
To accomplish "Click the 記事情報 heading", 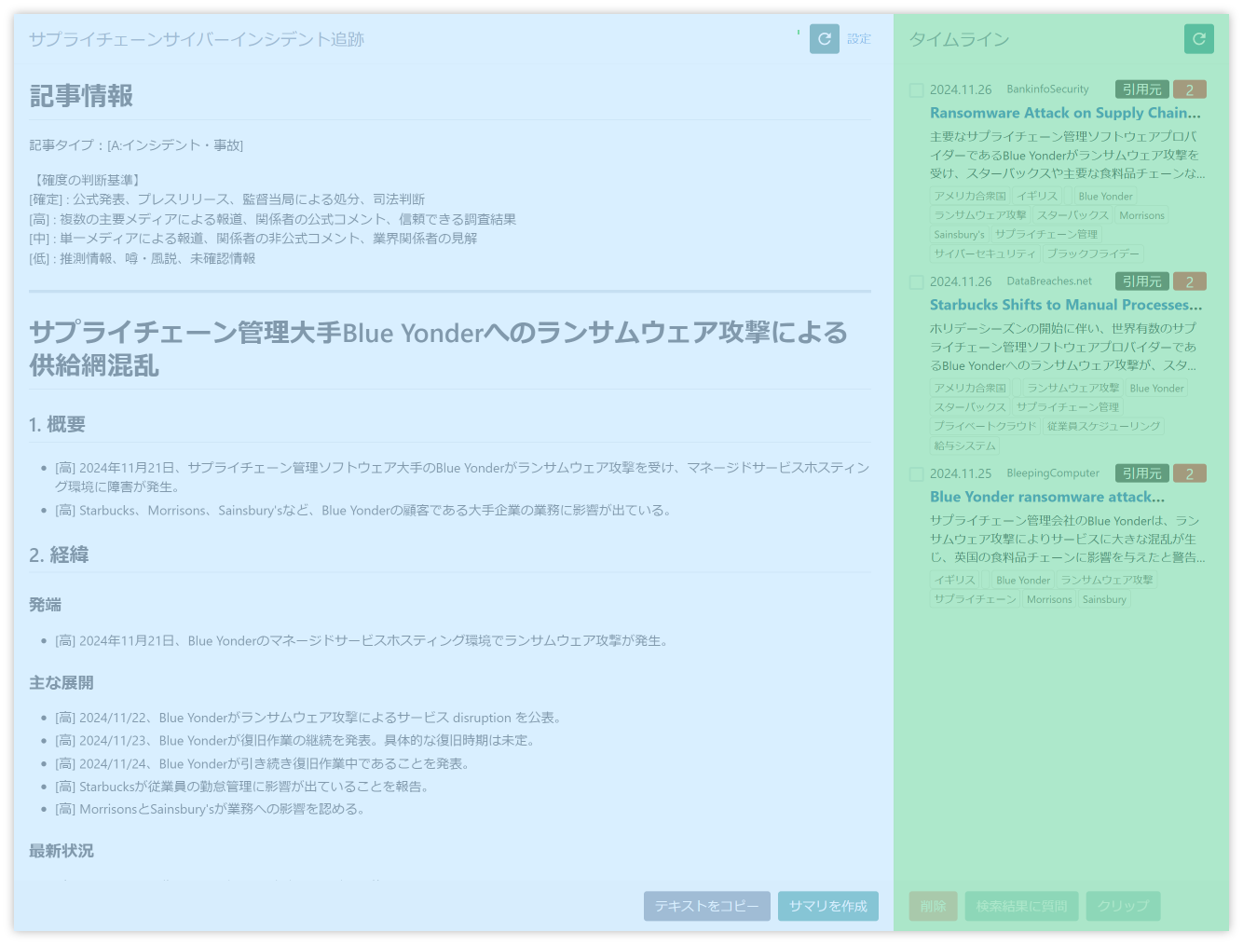I will tap(81, 96).
